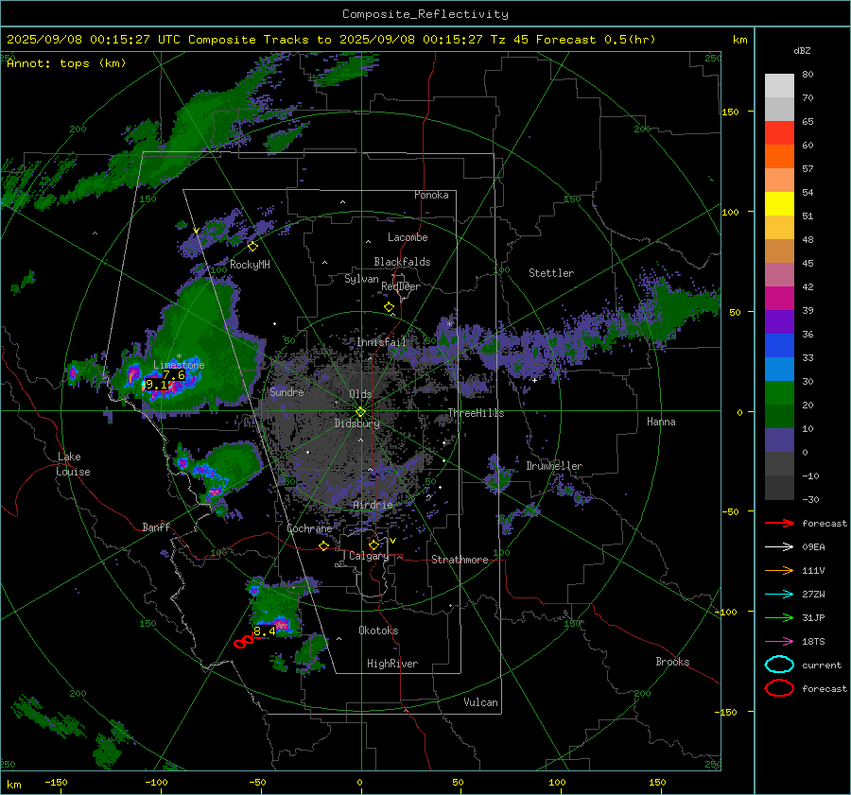The width and height of the screenshot is (851, 795).
Task: Pick the royal blue 33–36 dBZ color band
Action: point(779,346)
